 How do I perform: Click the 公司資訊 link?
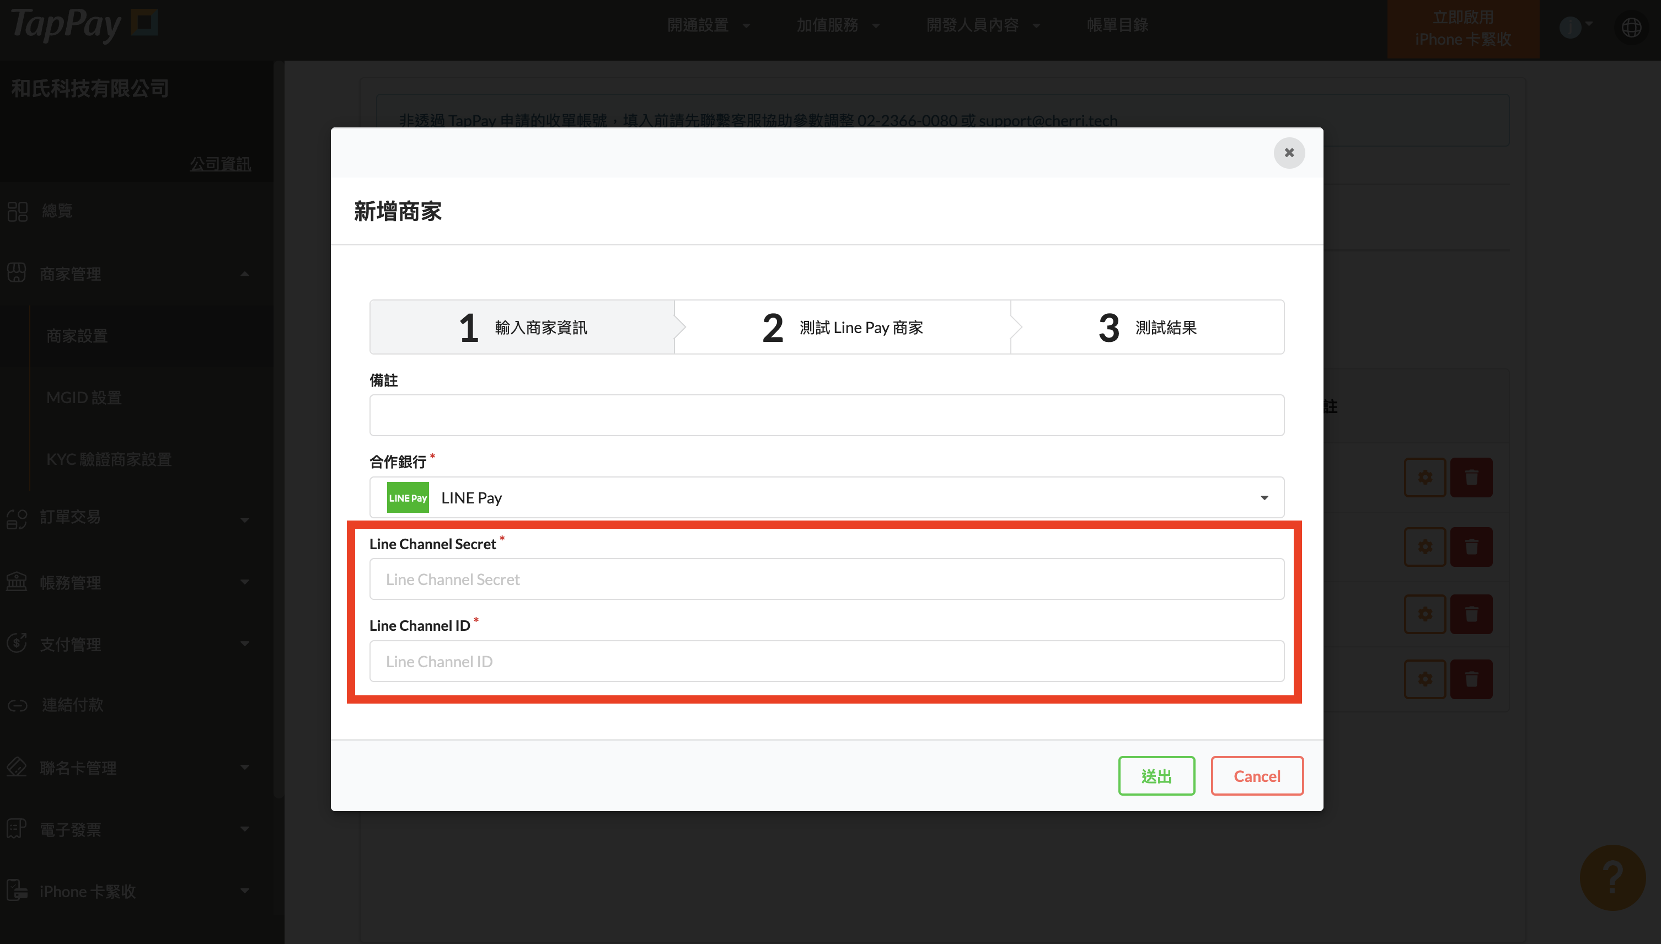click(221, 164)
